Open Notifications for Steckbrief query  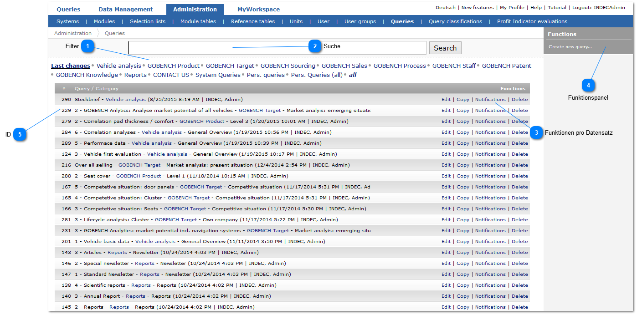[490, 100]
